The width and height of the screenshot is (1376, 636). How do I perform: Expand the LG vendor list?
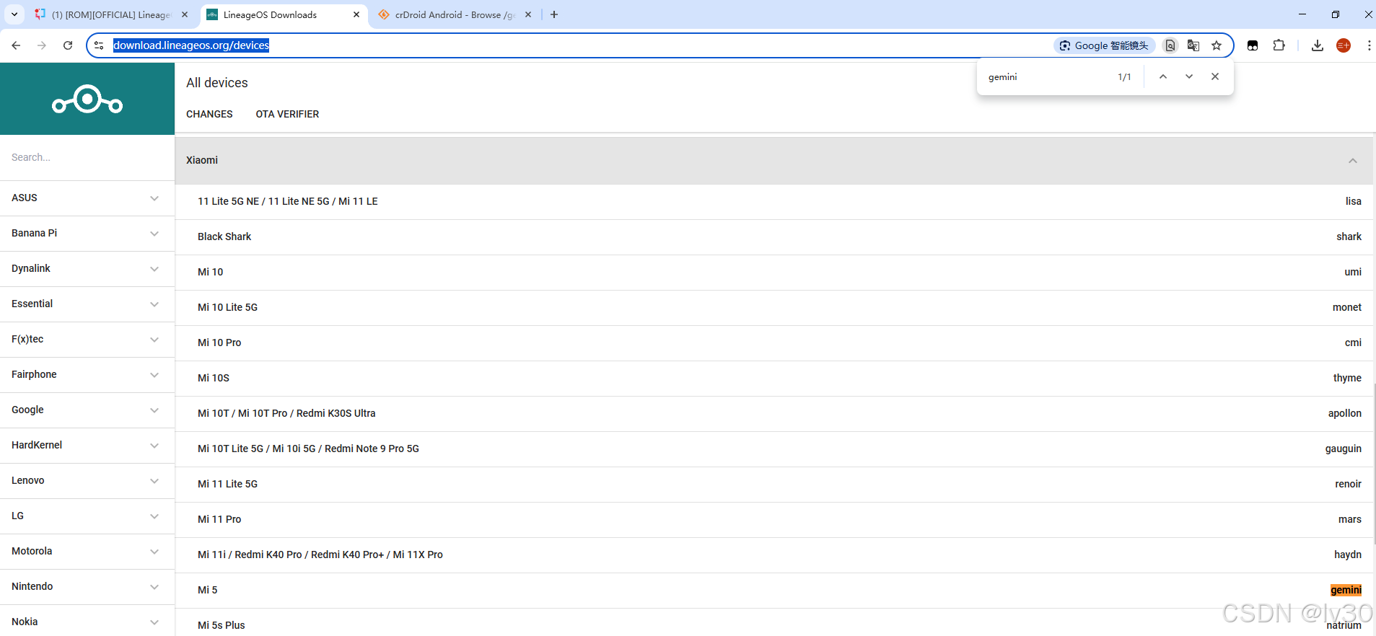click(x=87, y=516)
